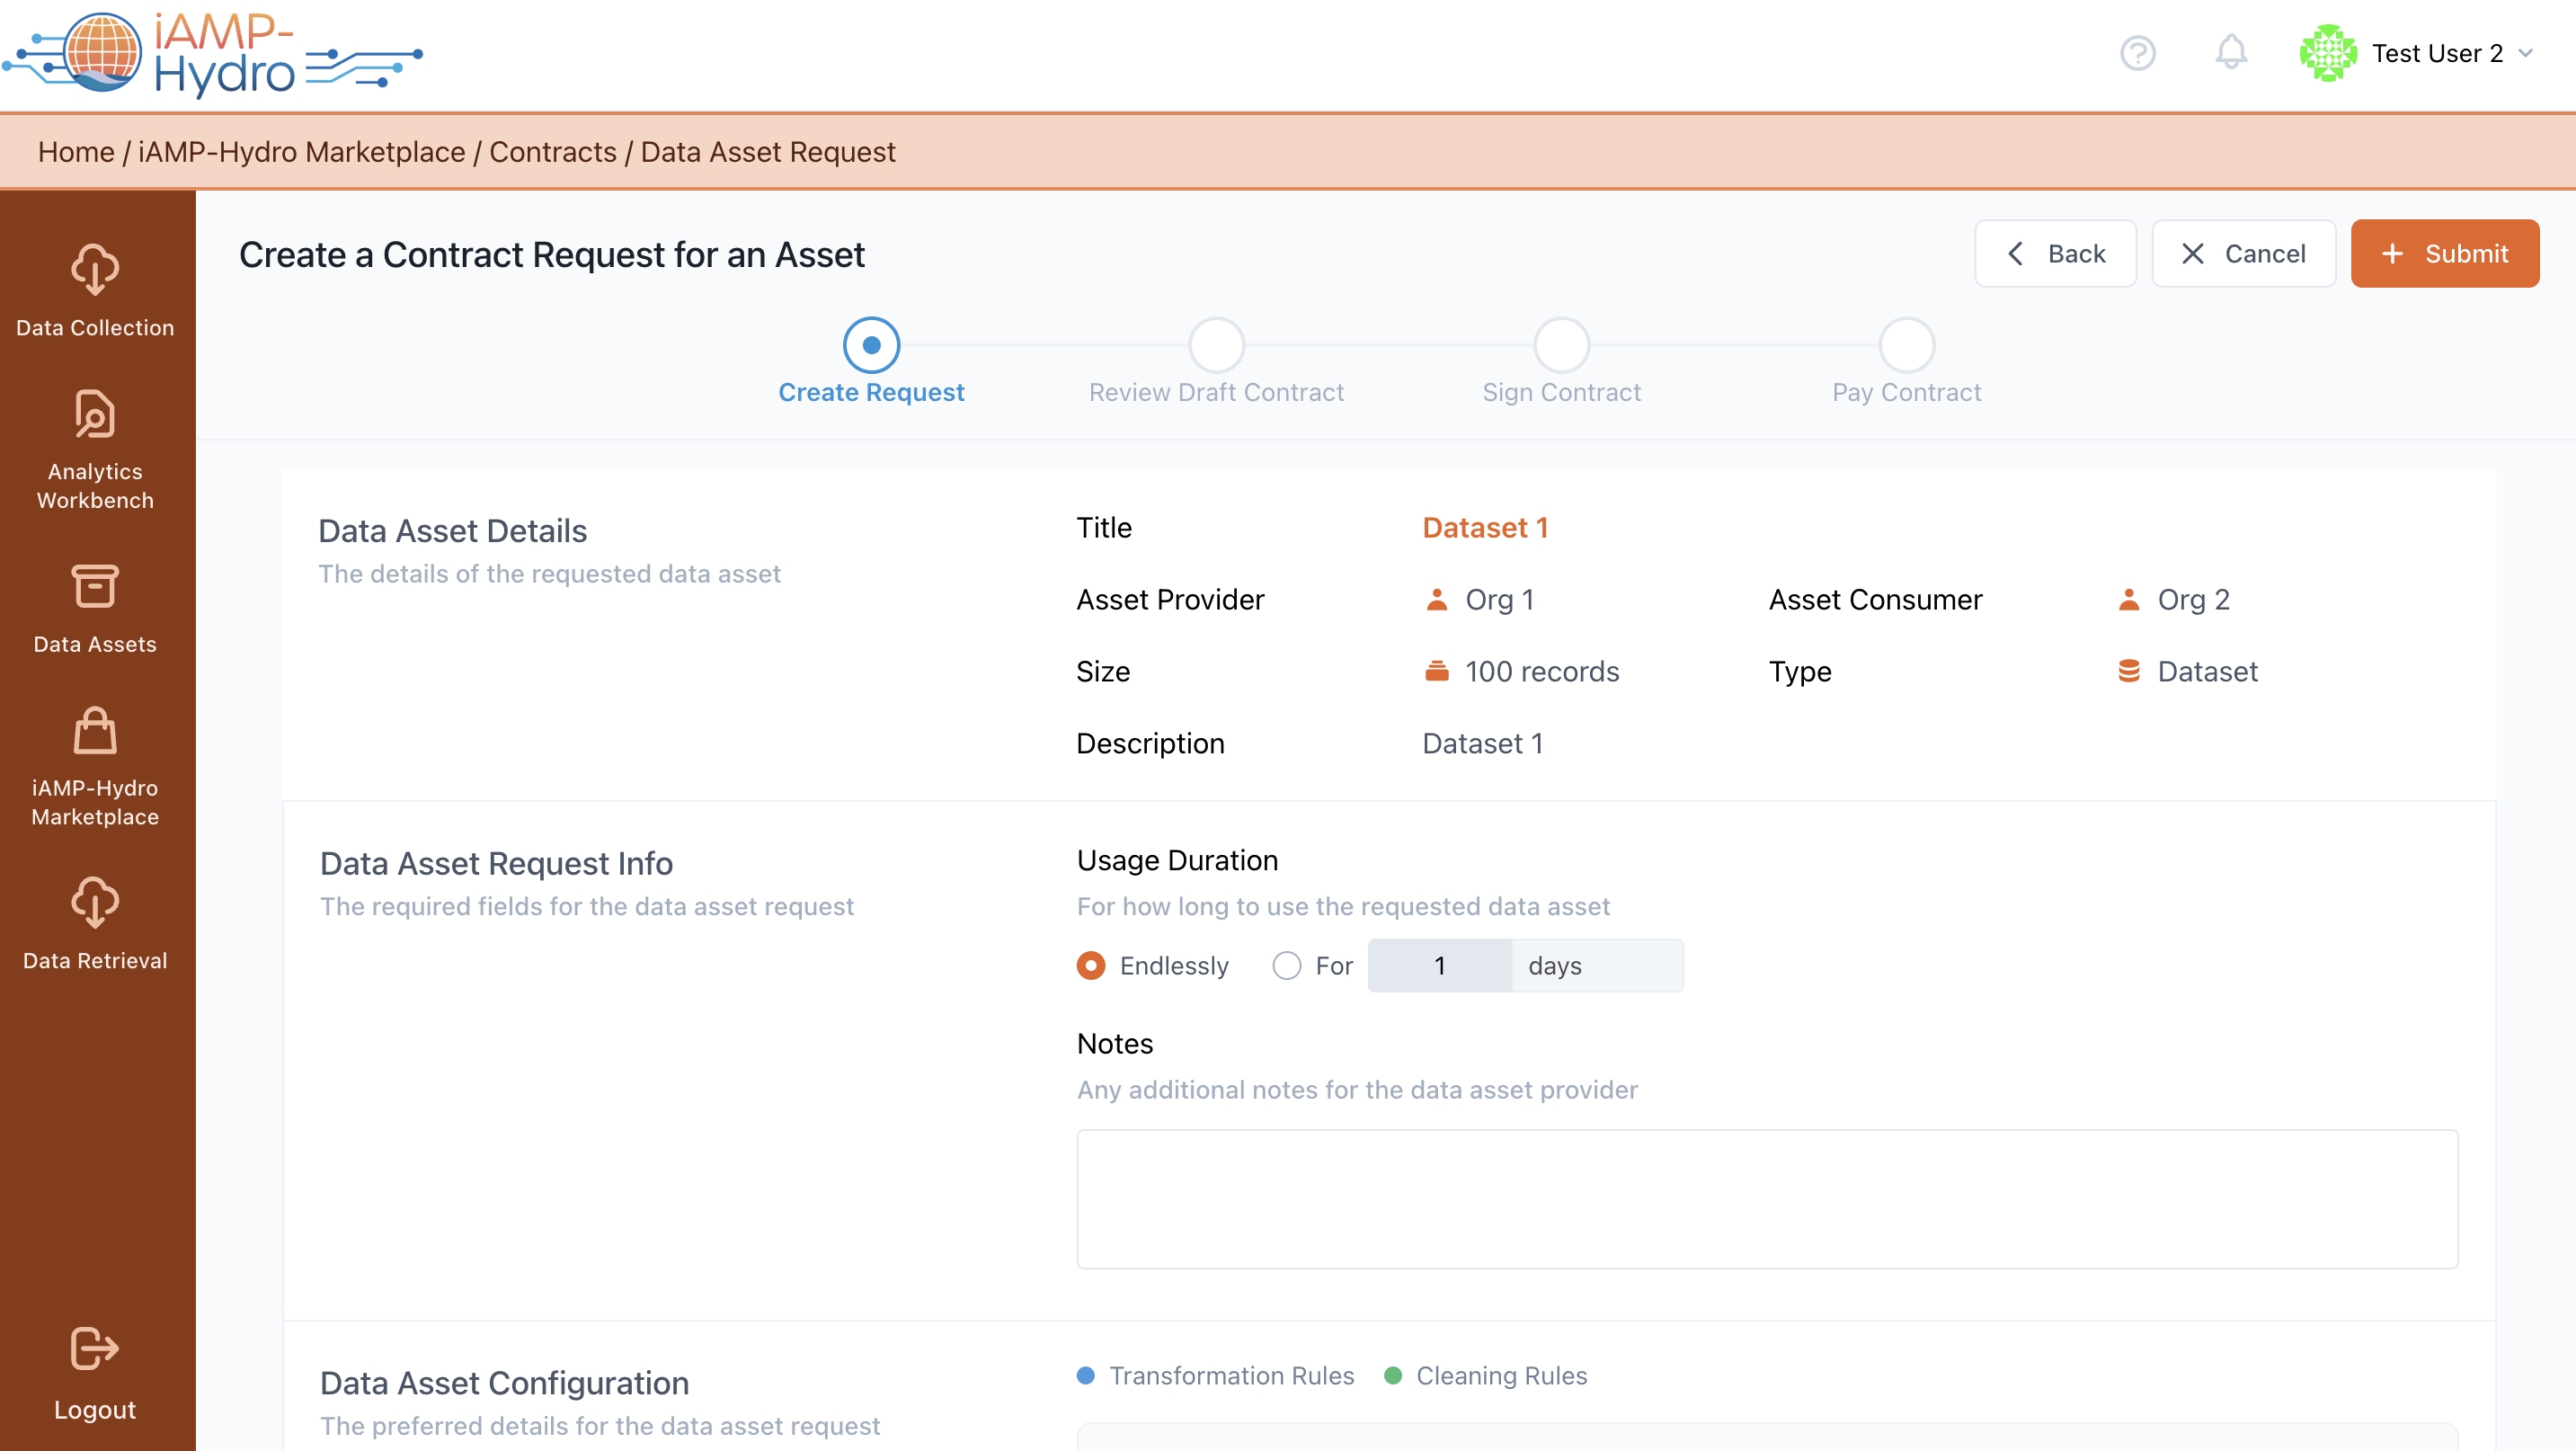Select the For days radio option
Viewport: 2576px width, 1451px height.
click(x=1286, y=965)
